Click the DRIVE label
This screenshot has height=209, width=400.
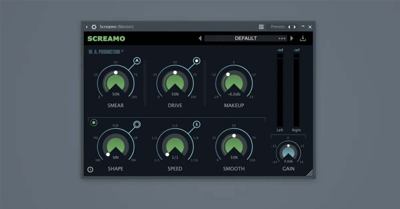[x=175, y=105]
